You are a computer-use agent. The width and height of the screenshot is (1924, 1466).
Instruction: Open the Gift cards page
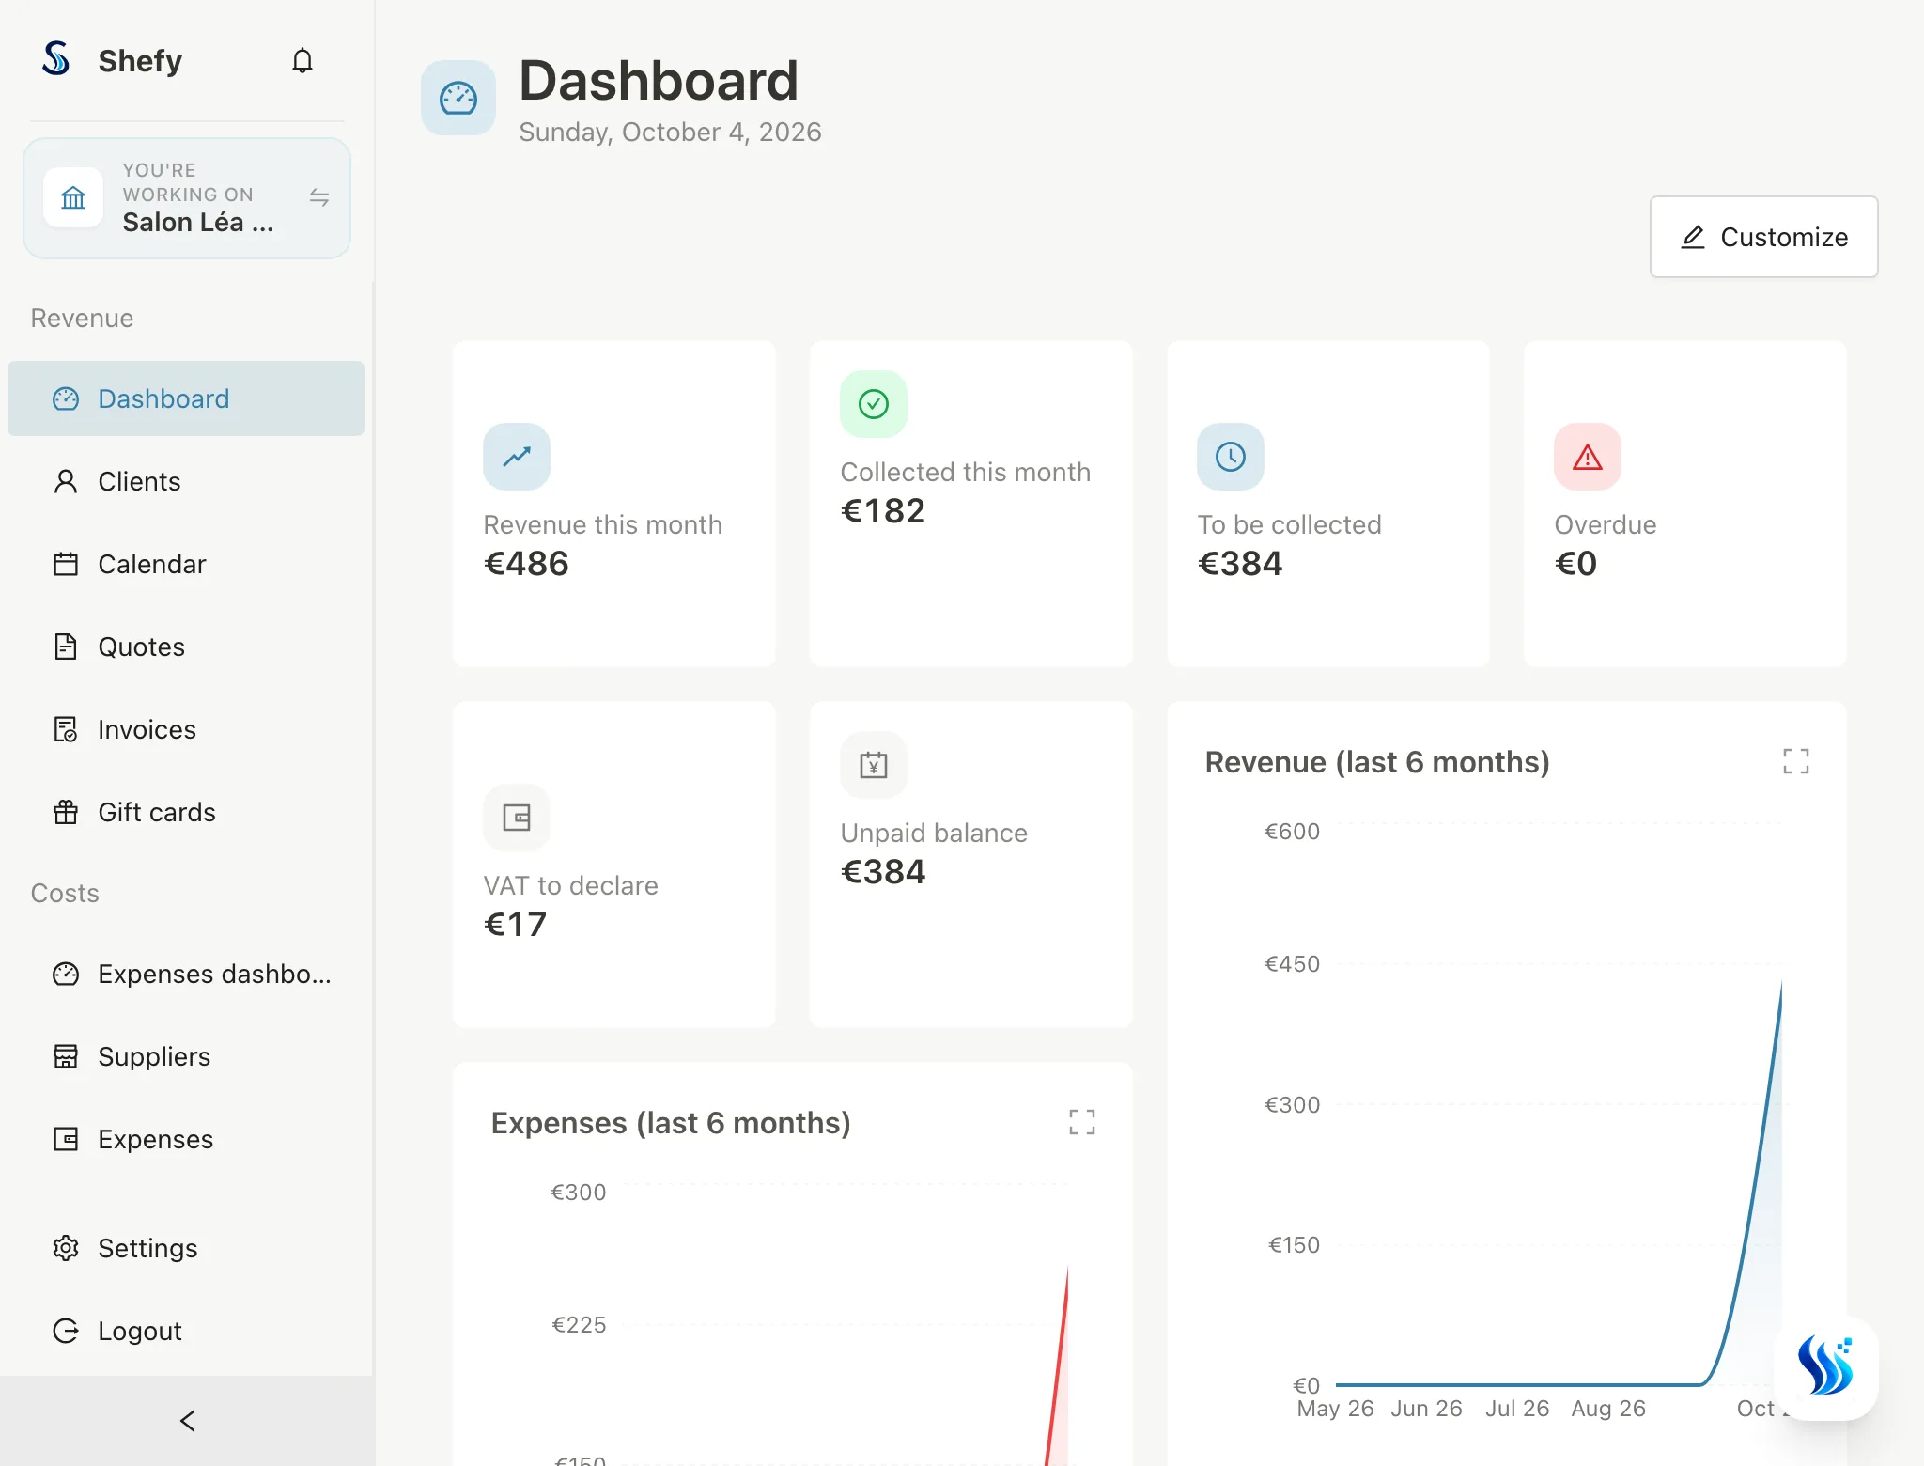(186, 812)
